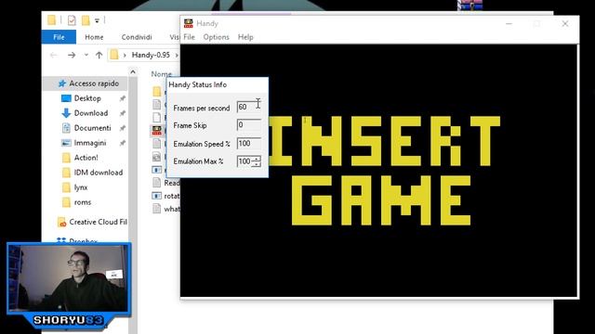Viewport: 595px width, 334px height.
Task: Open Creative Cloud Files in the sidebar
Action: pyautogui.click(x=98, y=222)
